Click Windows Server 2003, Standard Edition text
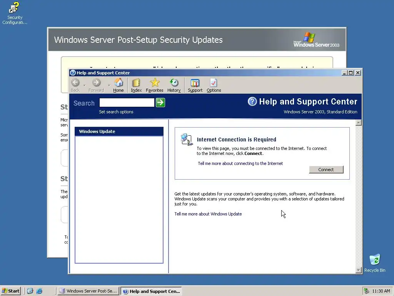The height and width of the screenshot is (296, 394). 321,112
